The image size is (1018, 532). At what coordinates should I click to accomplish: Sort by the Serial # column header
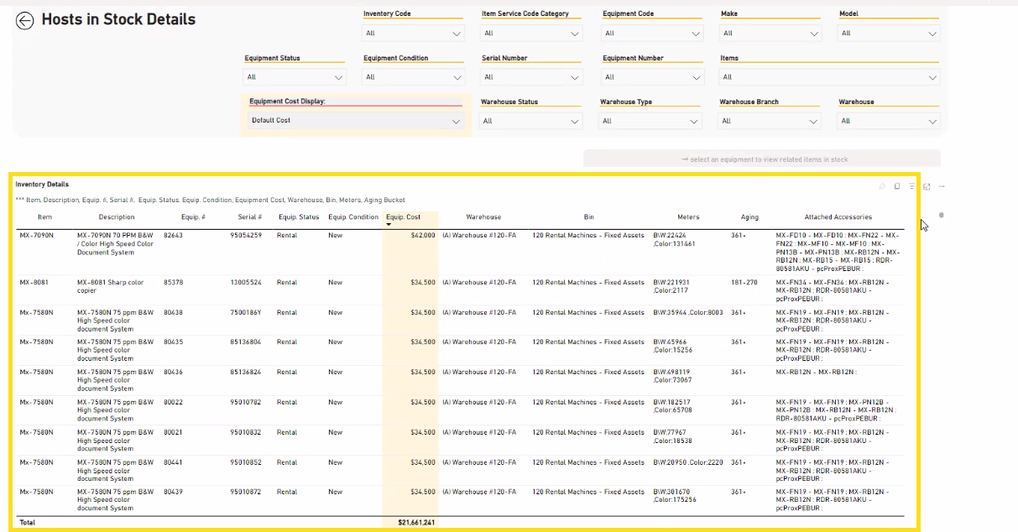pyautogui.click(x=250, y=217)
